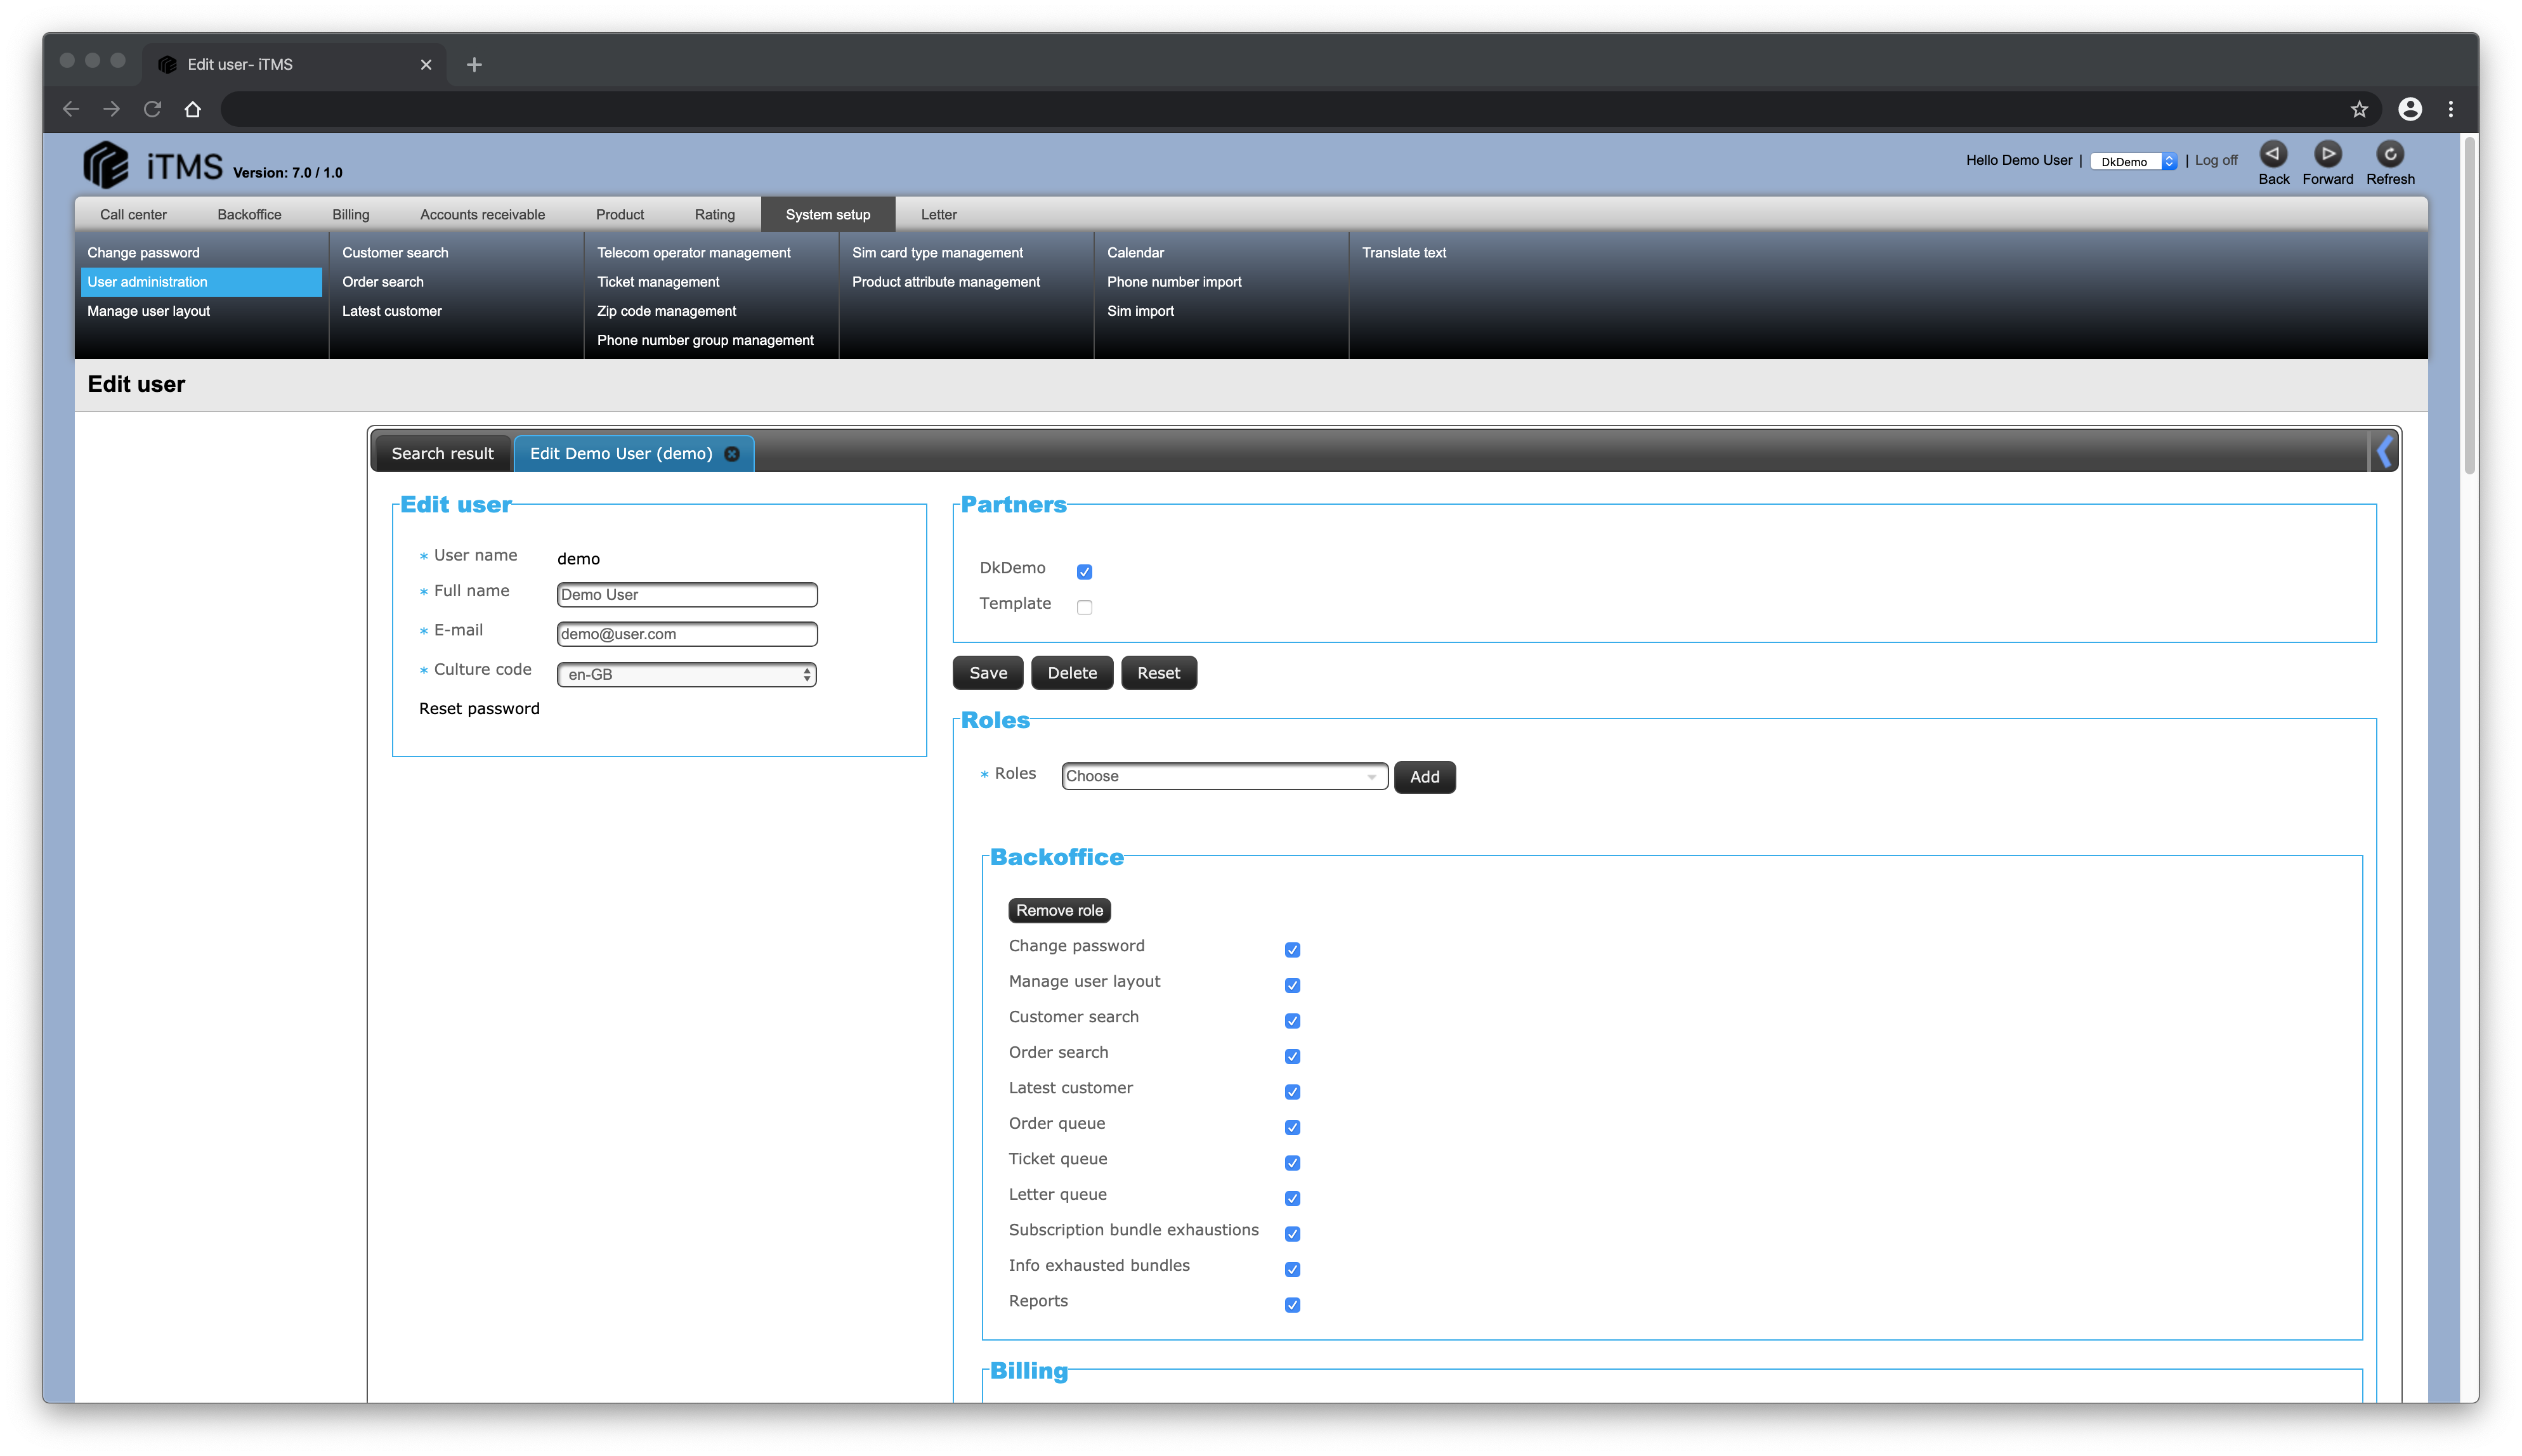
Task: Uncheck Manage user layout permission
Action: point(1292,985)
